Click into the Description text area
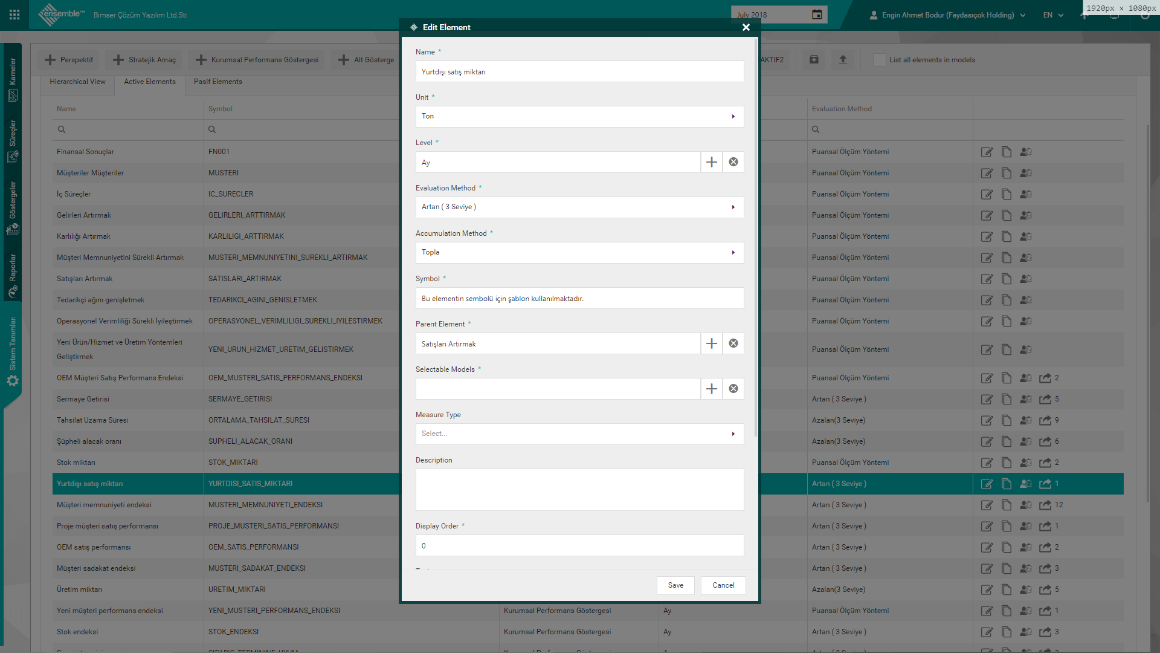 tap(579, 490)
